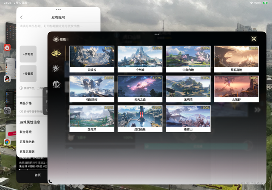Open the 云陵谷 region card
Screen dimensions: 272x190
coord(92,59)
